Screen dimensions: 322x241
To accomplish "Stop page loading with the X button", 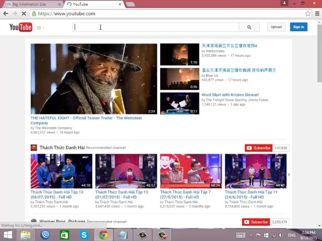I will [24, 13].
